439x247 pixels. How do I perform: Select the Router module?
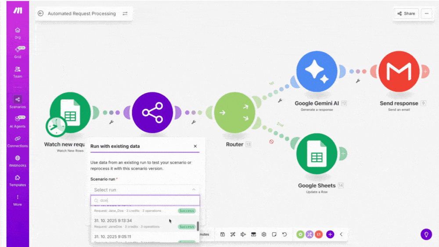click(x=234, y=112)
